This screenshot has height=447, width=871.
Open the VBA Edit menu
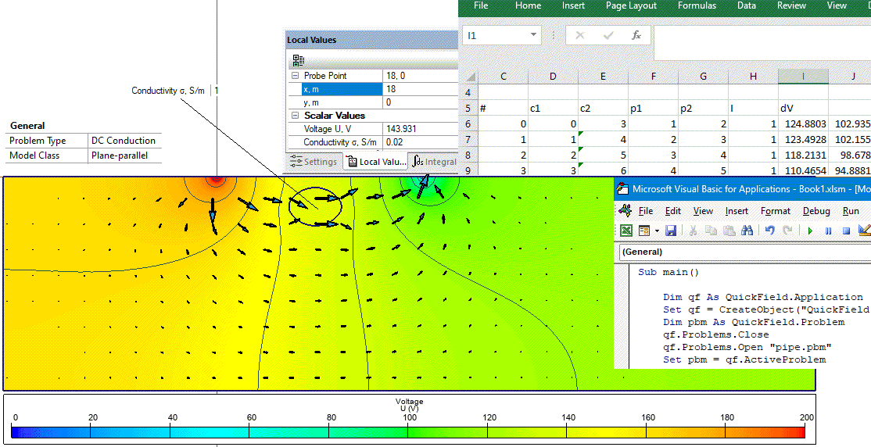tap(672, 211)
